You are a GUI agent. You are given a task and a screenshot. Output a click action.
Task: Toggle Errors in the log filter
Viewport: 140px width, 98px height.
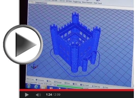[67, 83]
